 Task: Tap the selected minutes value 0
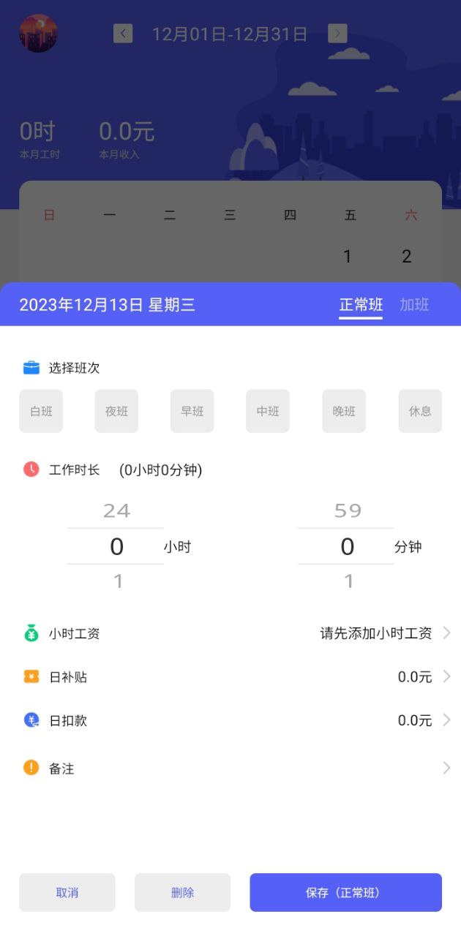coord(348,546)
